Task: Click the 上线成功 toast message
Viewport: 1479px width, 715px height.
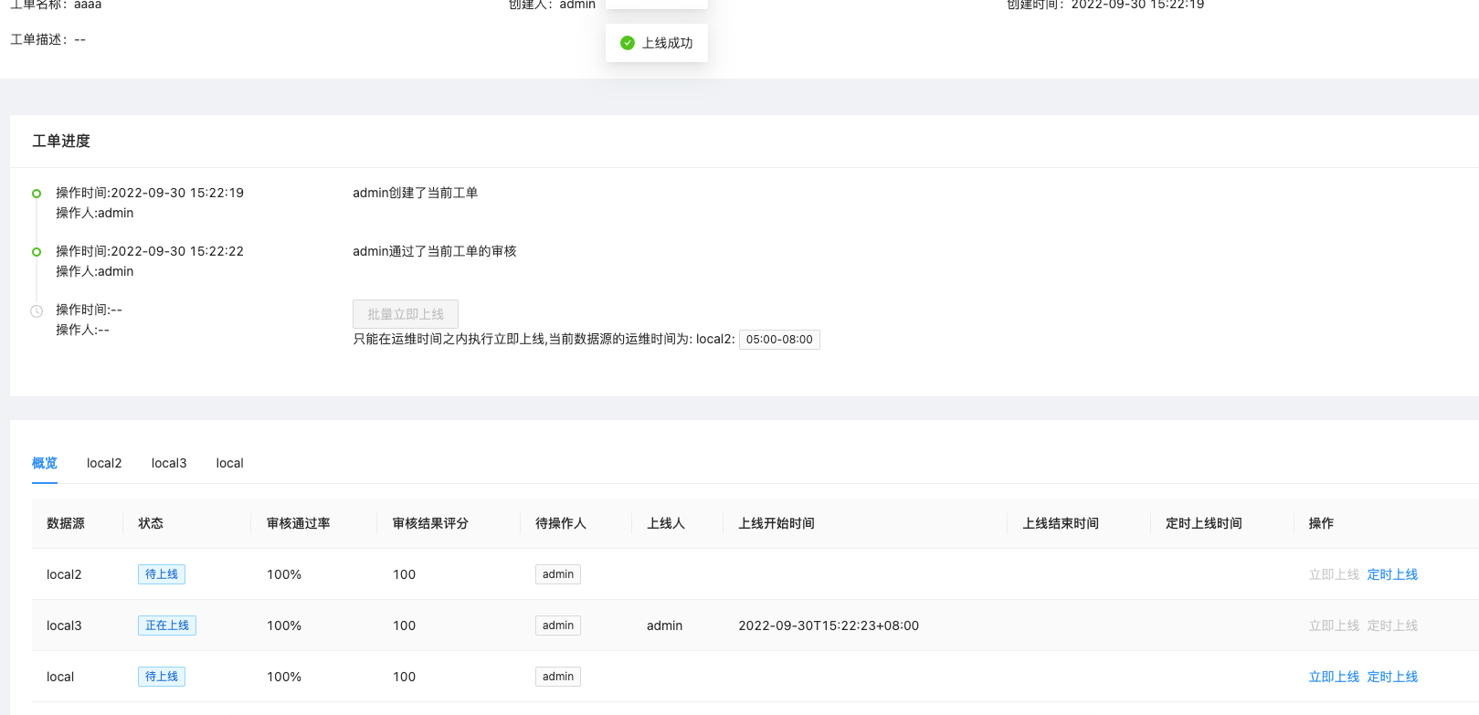Action: pos(657,43)
